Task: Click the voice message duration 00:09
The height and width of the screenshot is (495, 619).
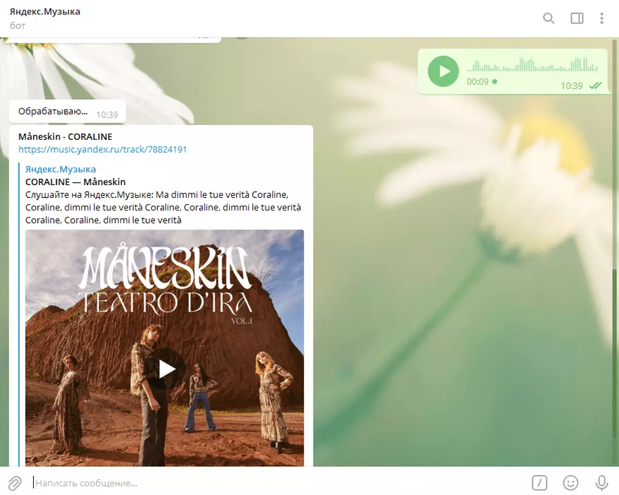Action: [477, 81]
